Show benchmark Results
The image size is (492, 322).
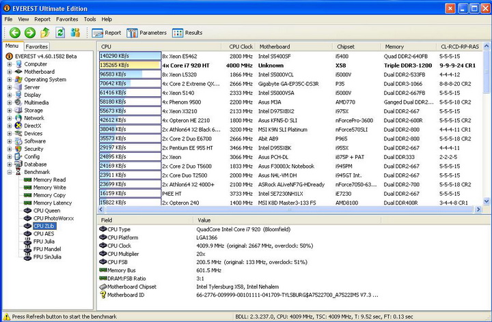[x=187, y=33]
